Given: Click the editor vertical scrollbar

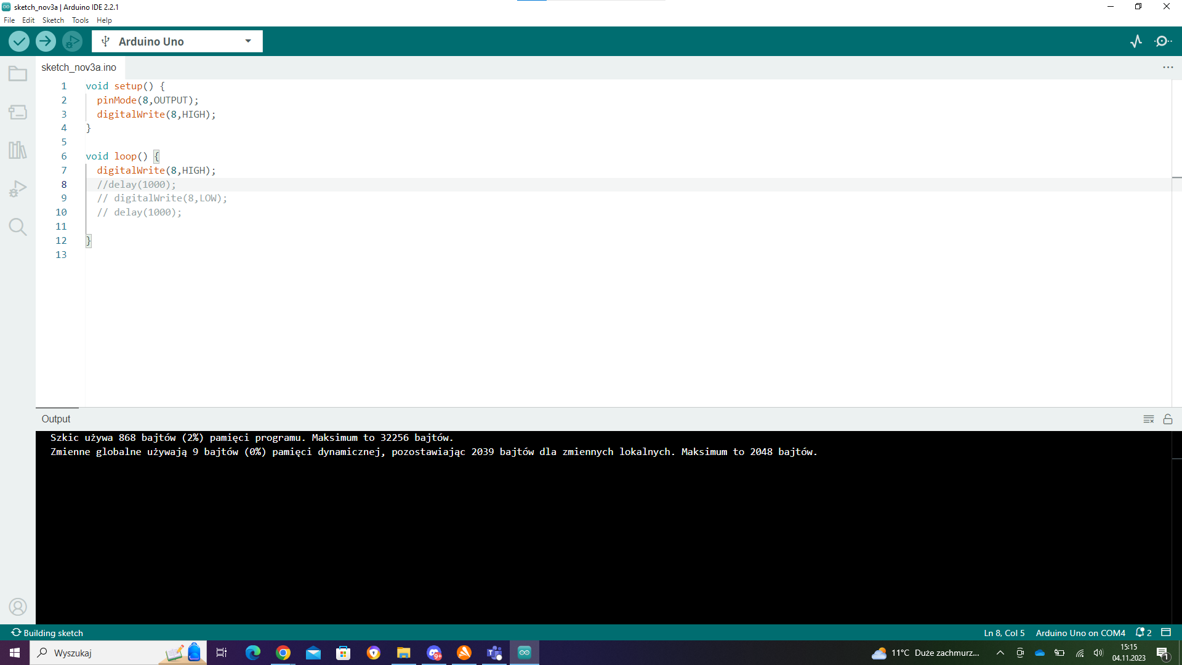Looking at the screenshot, I should coord(1176,243).
